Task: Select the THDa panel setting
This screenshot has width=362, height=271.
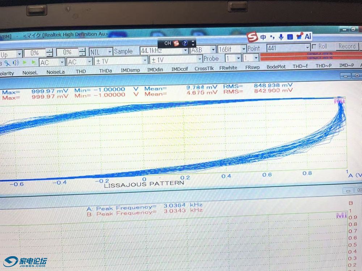Action: (105, 71)
